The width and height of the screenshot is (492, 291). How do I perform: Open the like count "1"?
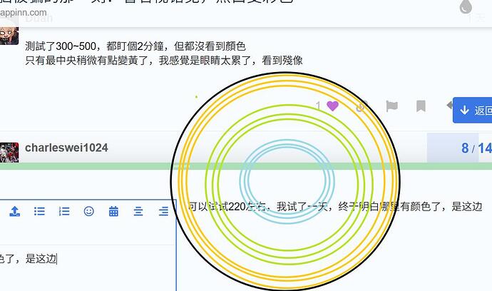coord(318,106)
